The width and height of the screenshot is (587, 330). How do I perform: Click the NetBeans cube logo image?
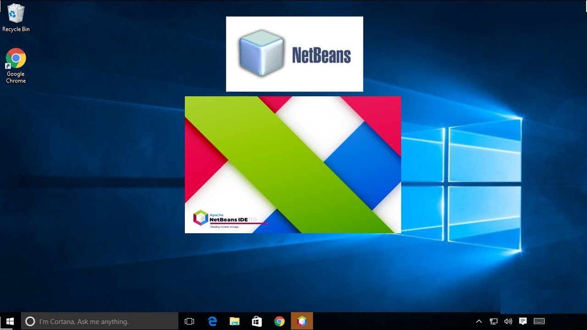[x=261, y=53]
